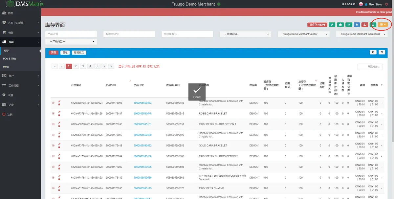This screenshot has height=199, width=394.
Task: Expand the 产品（多渠道）sidebar menu
Action: pos(20,23)
